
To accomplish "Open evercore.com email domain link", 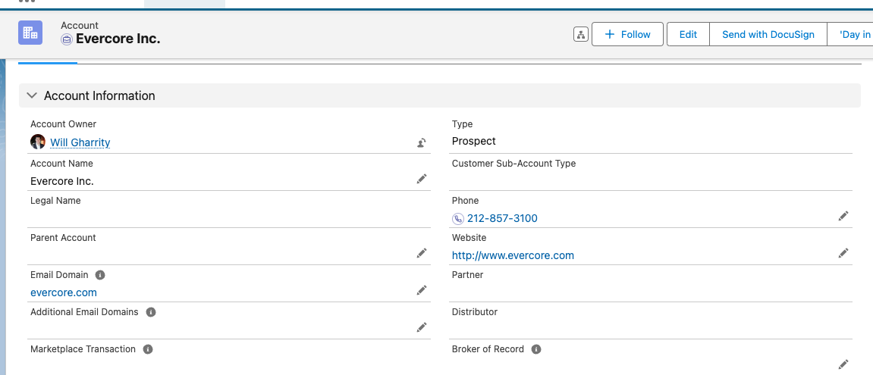I will pos(64,292).
